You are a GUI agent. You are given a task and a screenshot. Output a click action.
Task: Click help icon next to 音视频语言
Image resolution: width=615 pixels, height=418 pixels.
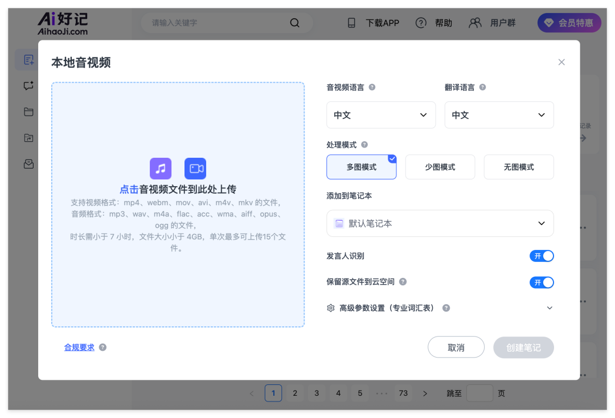372,87
